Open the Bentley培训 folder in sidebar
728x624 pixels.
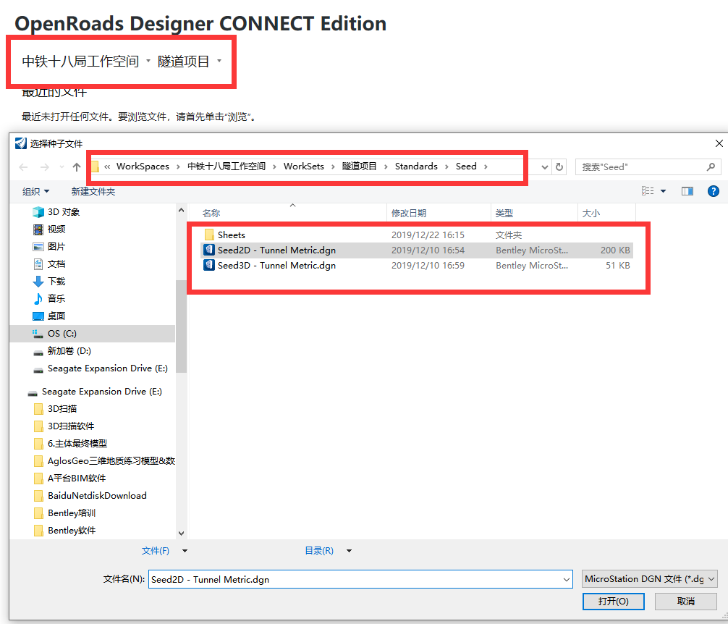(x=71, y=513)
